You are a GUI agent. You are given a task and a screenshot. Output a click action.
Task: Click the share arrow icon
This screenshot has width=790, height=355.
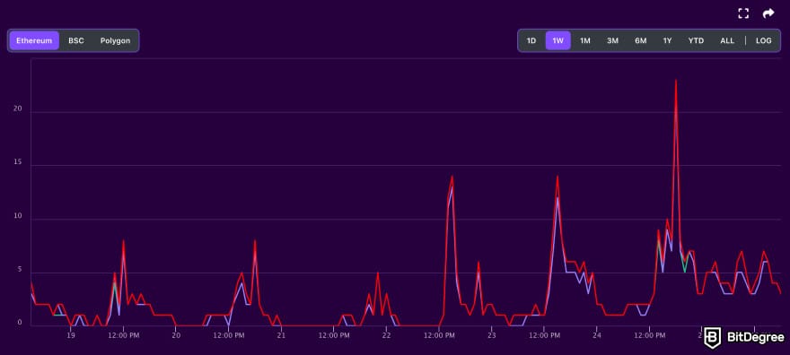tap(768, 13)
